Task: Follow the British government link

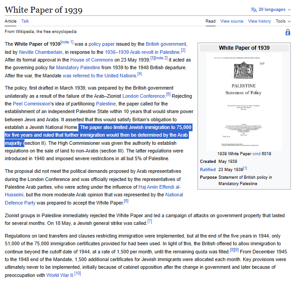Action: pyautogui.click(x=166, y=44)
